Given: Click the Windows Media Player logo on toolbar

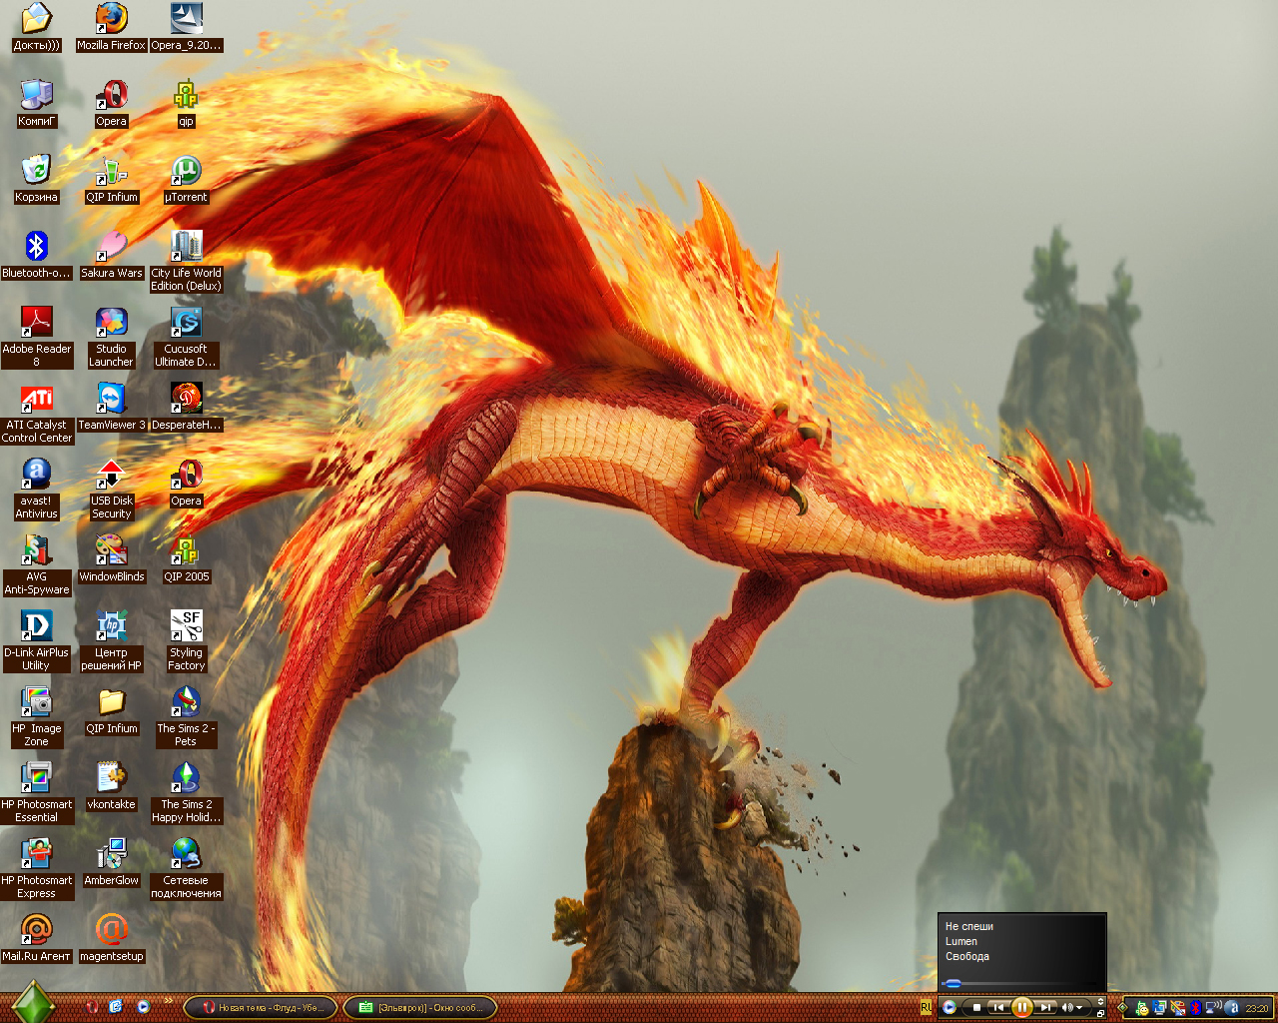Looking at the screenshot, I should coord(950,1007).
